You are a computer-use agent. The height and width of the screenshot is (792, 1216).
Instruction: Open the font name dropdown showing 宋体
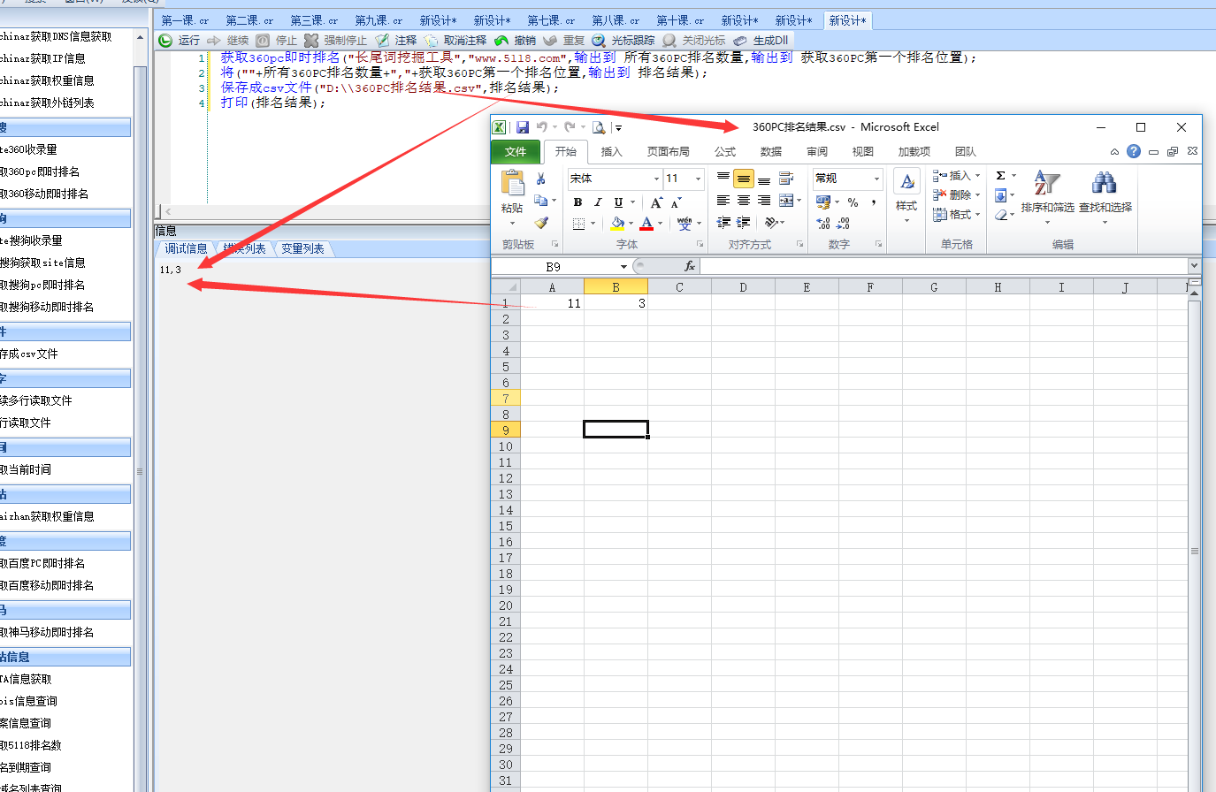click(656, 179)
